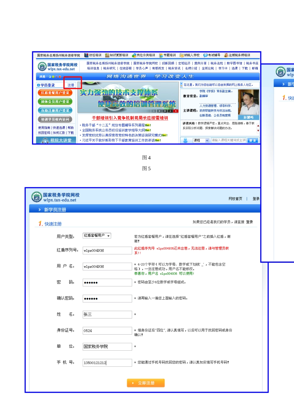Click 登录 next to 网校首页

tap(256, 199)
